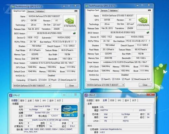Click 'Intel Core i5 3570K' name value in CPU-Z
The image size is (169, 134).
(x=42, y=107)
